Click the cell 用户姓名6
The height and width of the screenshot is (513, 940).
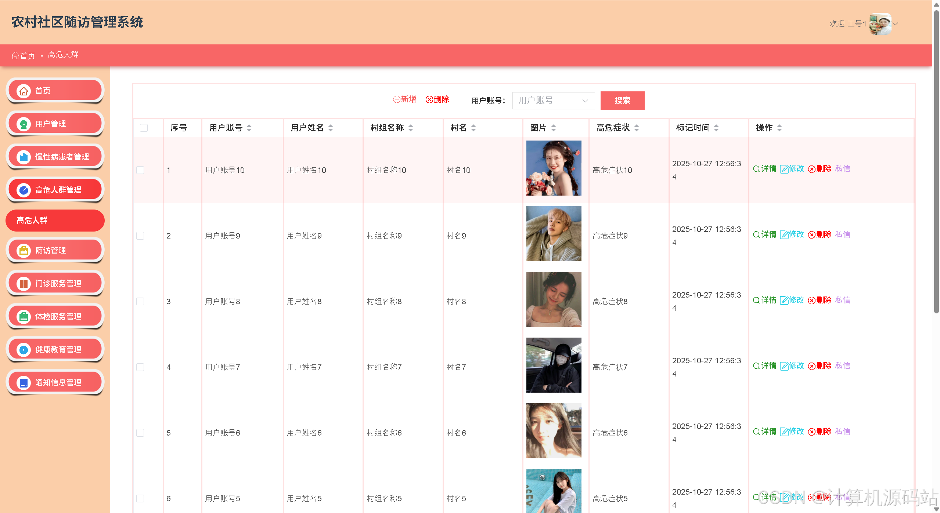[x=304, y=433]
